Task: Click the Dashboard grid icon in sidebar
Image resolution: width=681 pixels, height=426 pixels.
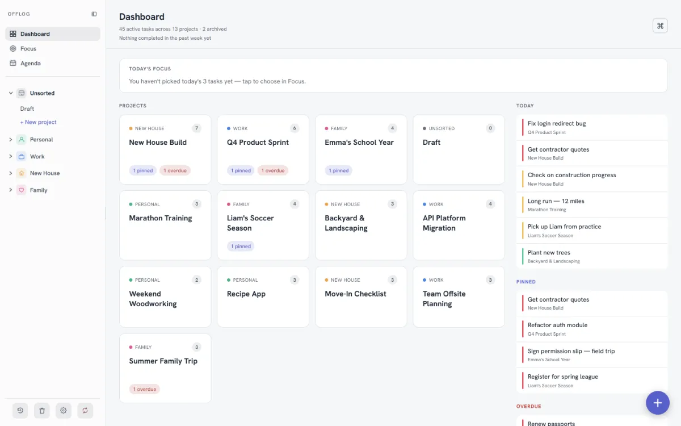Action: pos(13,34)
